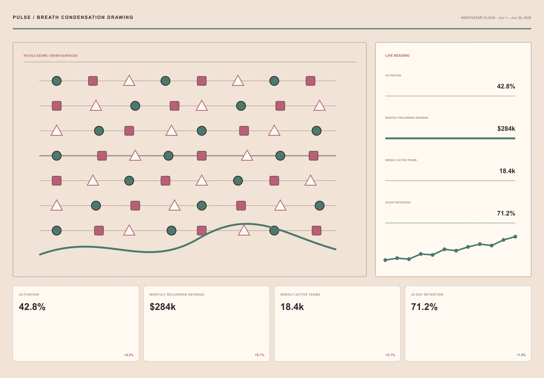Select the Tactile Score / Seven Surfaces heading
Image resolution: width=544 pixels, height=378 pixels.
50,56
